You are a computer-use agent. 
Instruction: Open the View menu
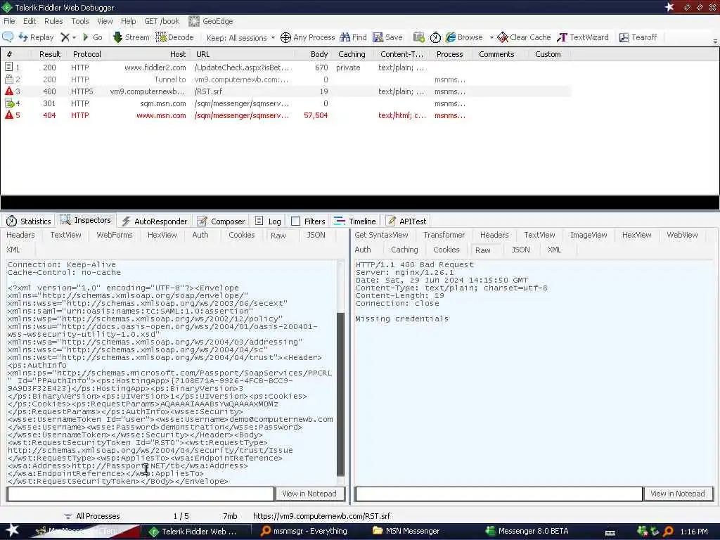click(105, 21)
